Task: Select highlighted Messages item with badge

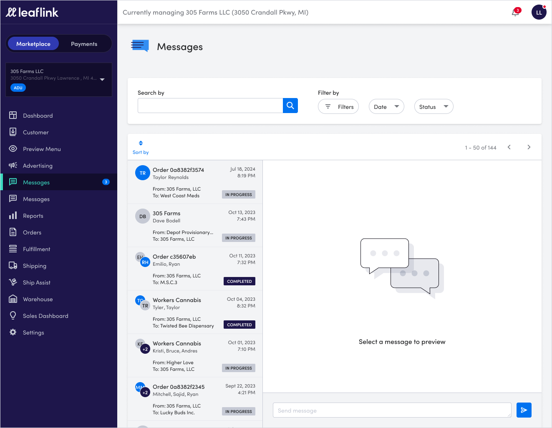Action: point(59,182)
